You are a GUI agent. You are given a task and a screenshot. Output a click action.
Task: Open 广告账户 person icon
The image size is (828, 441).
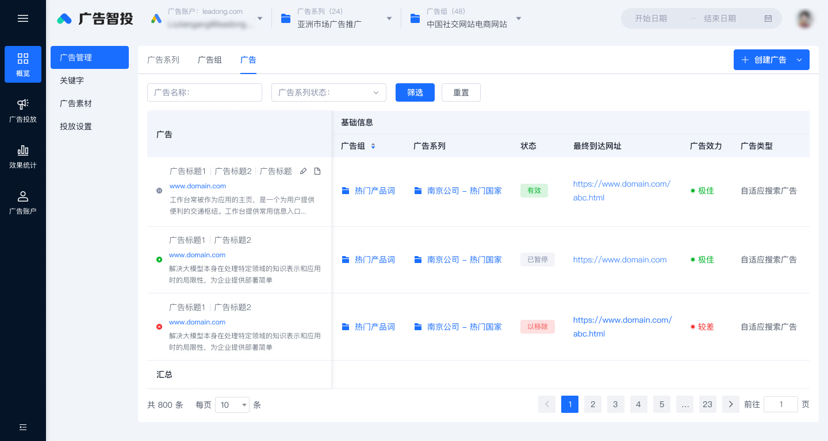(x=23, y=196)
